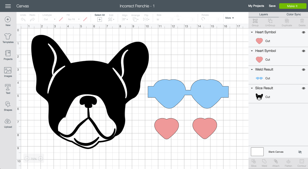Open the Images library

8,72
